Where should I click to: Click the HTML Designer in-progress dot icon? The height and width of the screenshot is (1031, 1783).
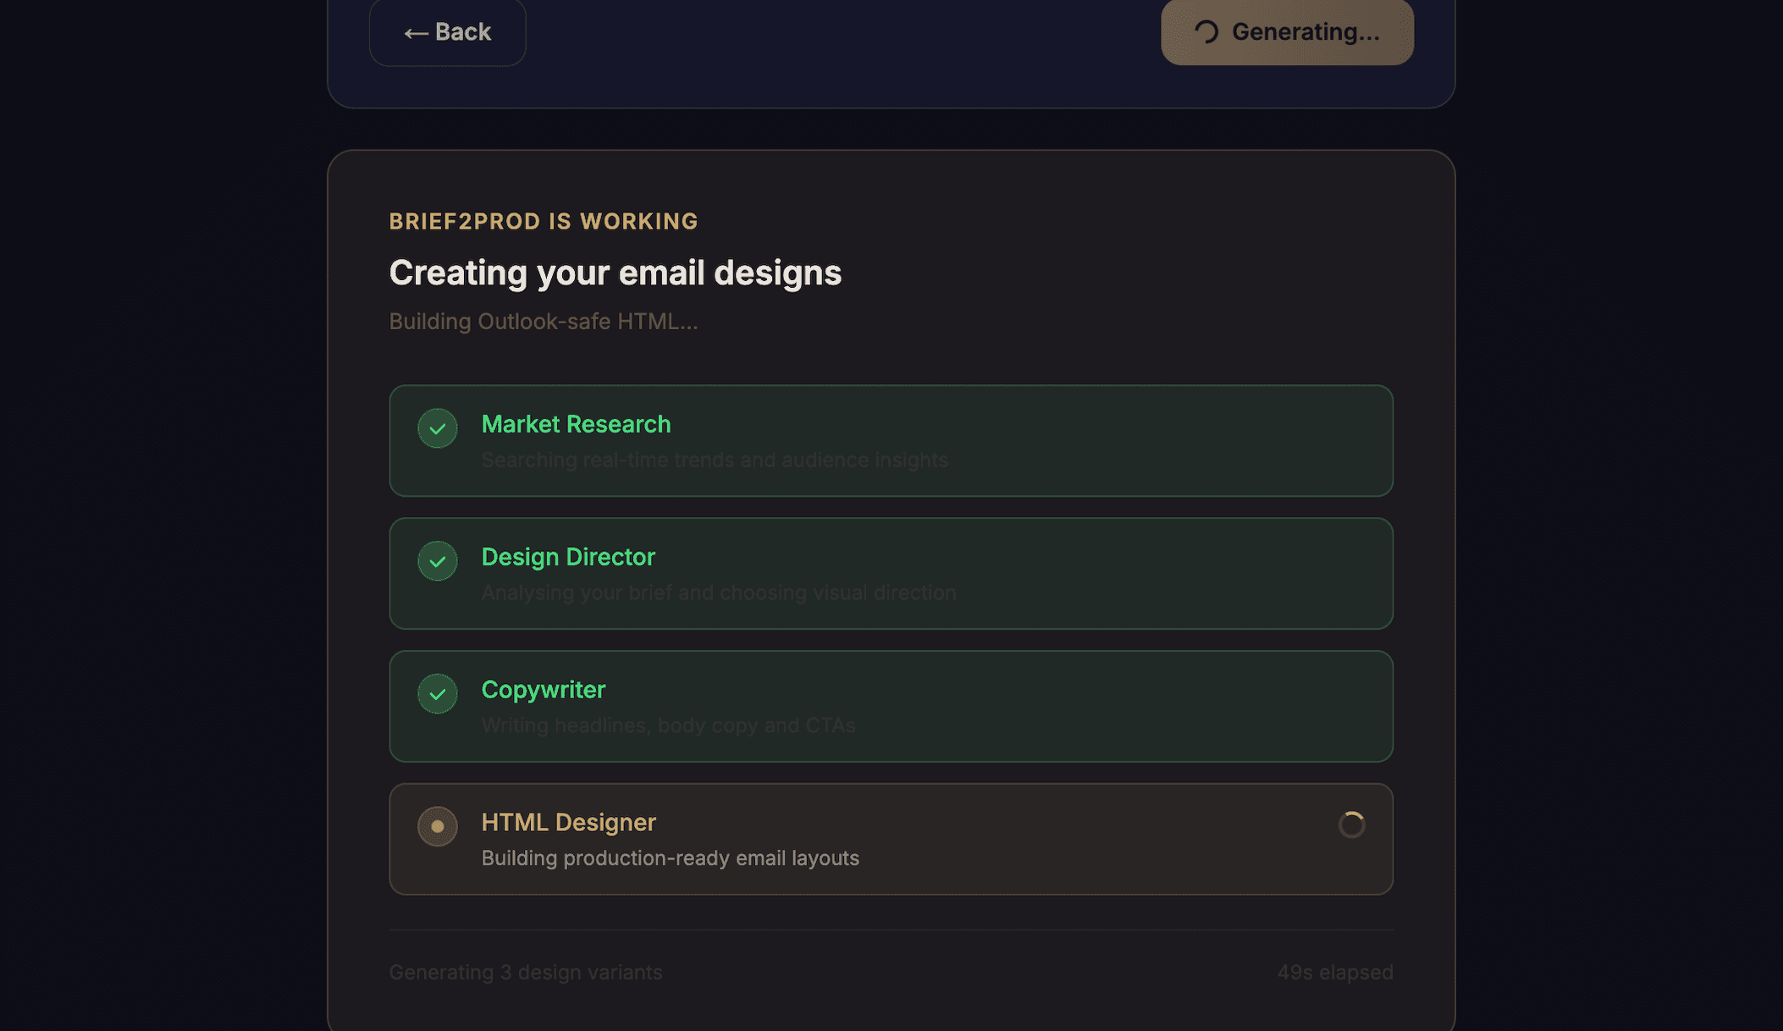pyautogui.click(x=437, y=826)
